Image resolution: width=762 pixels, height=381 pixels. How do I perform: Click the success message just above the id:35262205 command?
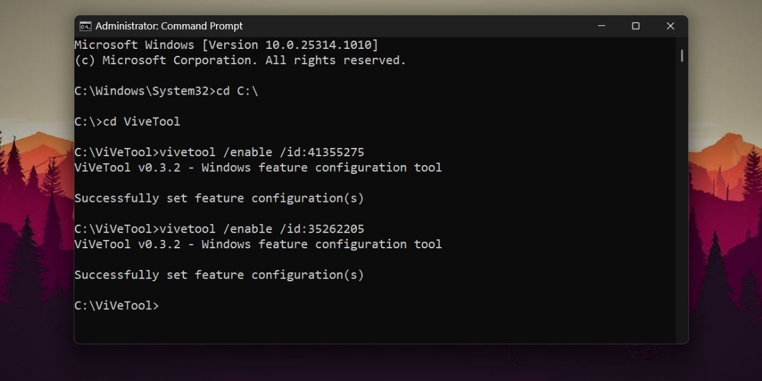[219, 198]
